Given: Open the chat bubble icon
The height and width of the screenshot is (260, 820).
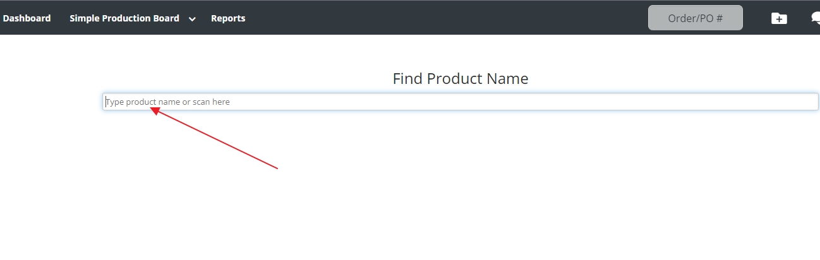Looking at the screenshot, I should (x=816, y=18).
